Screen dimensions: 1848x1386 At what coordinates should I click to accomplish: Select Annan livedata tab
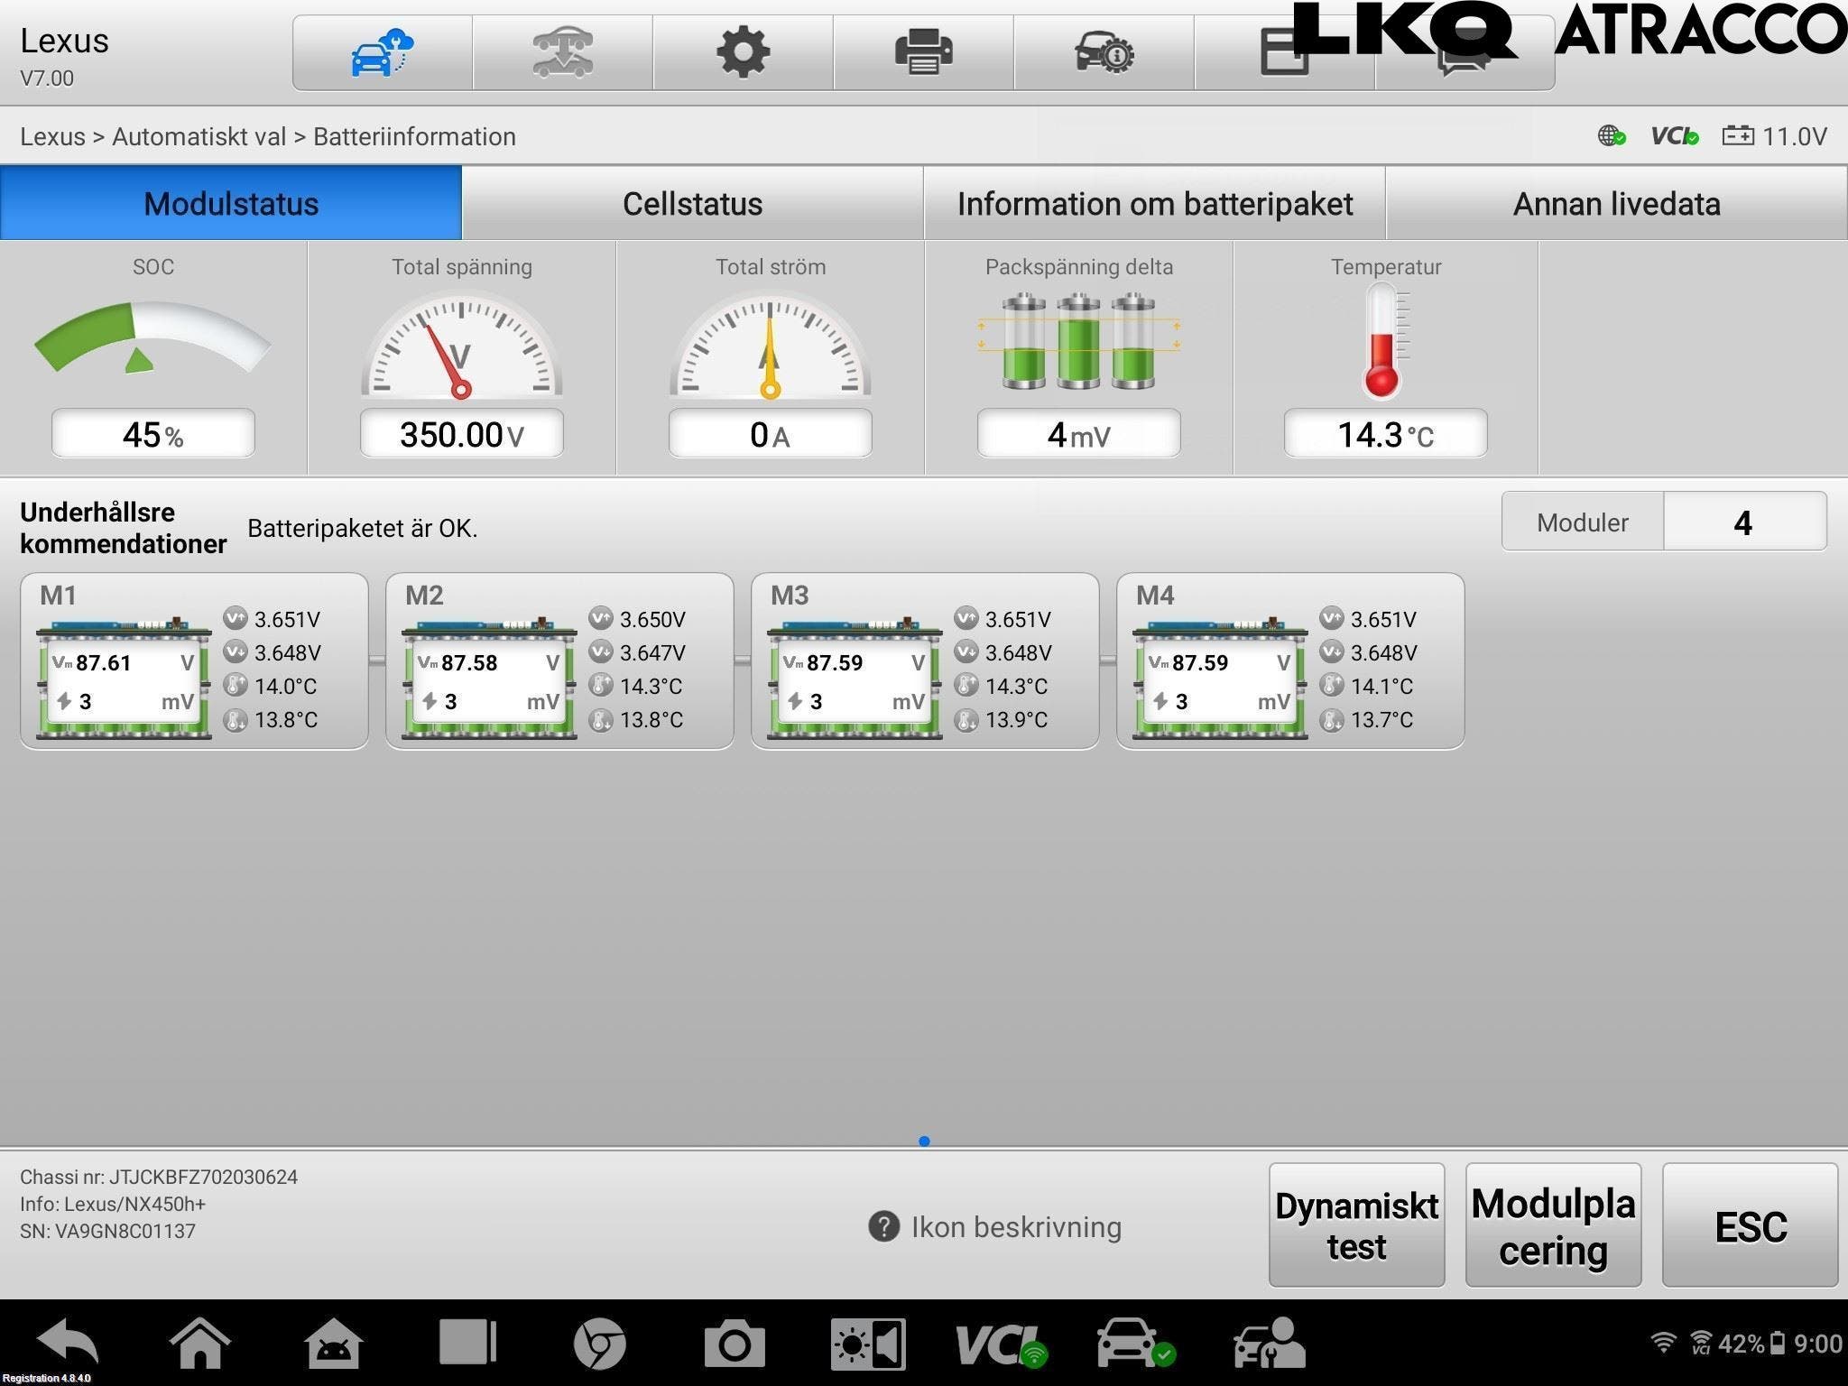(x=1615, y=203)
